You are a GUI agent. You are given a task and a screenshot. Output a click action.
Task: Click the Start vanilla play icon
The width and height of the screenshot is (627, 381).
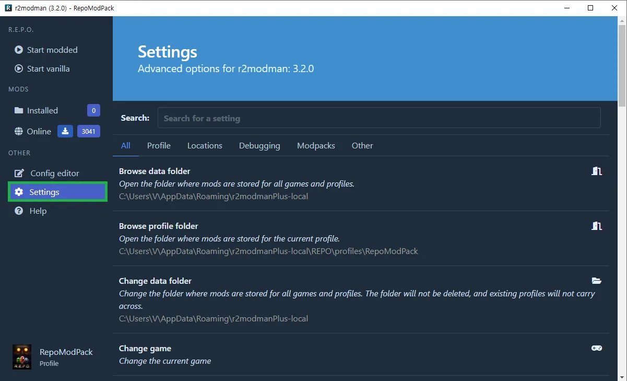click(18, 68)
